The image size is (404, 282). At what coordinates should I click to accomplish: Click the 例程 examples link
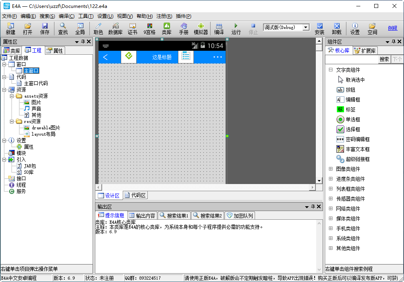click(x=392, y=28)
